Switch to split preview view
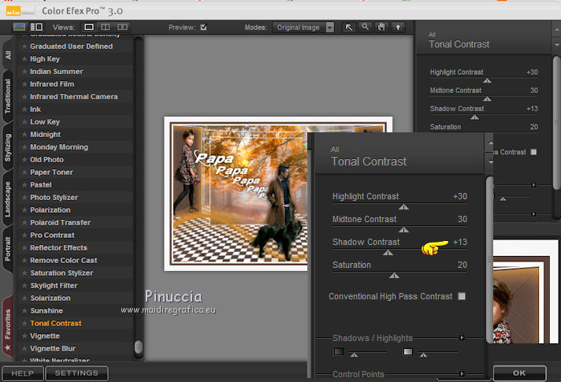Screen dimensions: 561x382 pyautogui.click(x=106, y=27)
